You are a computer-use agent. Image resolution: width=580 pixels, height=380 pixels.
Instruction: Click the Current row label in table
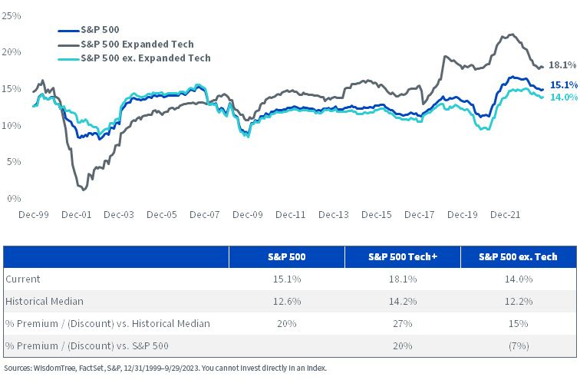[22, 279]
